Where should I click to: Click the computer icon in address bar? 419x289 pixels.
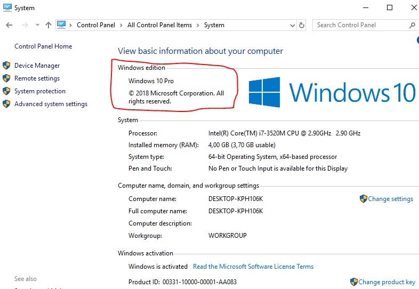(61, 25)
